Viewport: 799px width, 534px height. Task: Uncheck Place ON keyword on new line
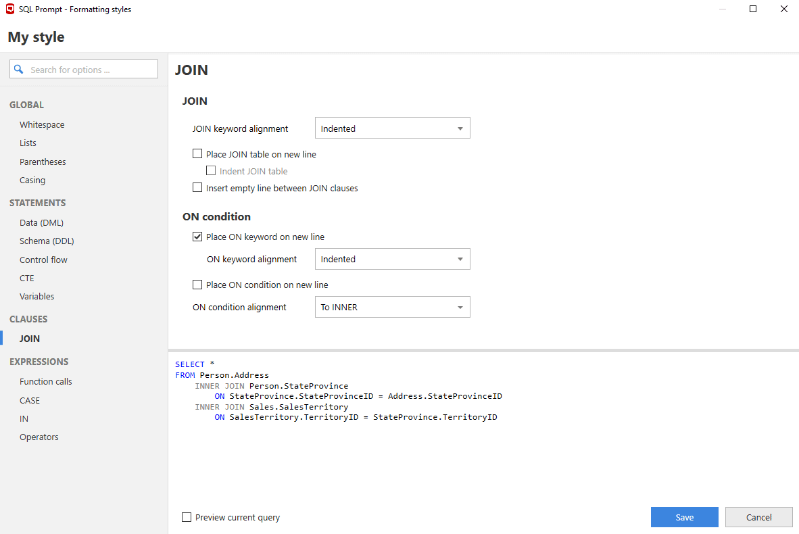[197, 237]
